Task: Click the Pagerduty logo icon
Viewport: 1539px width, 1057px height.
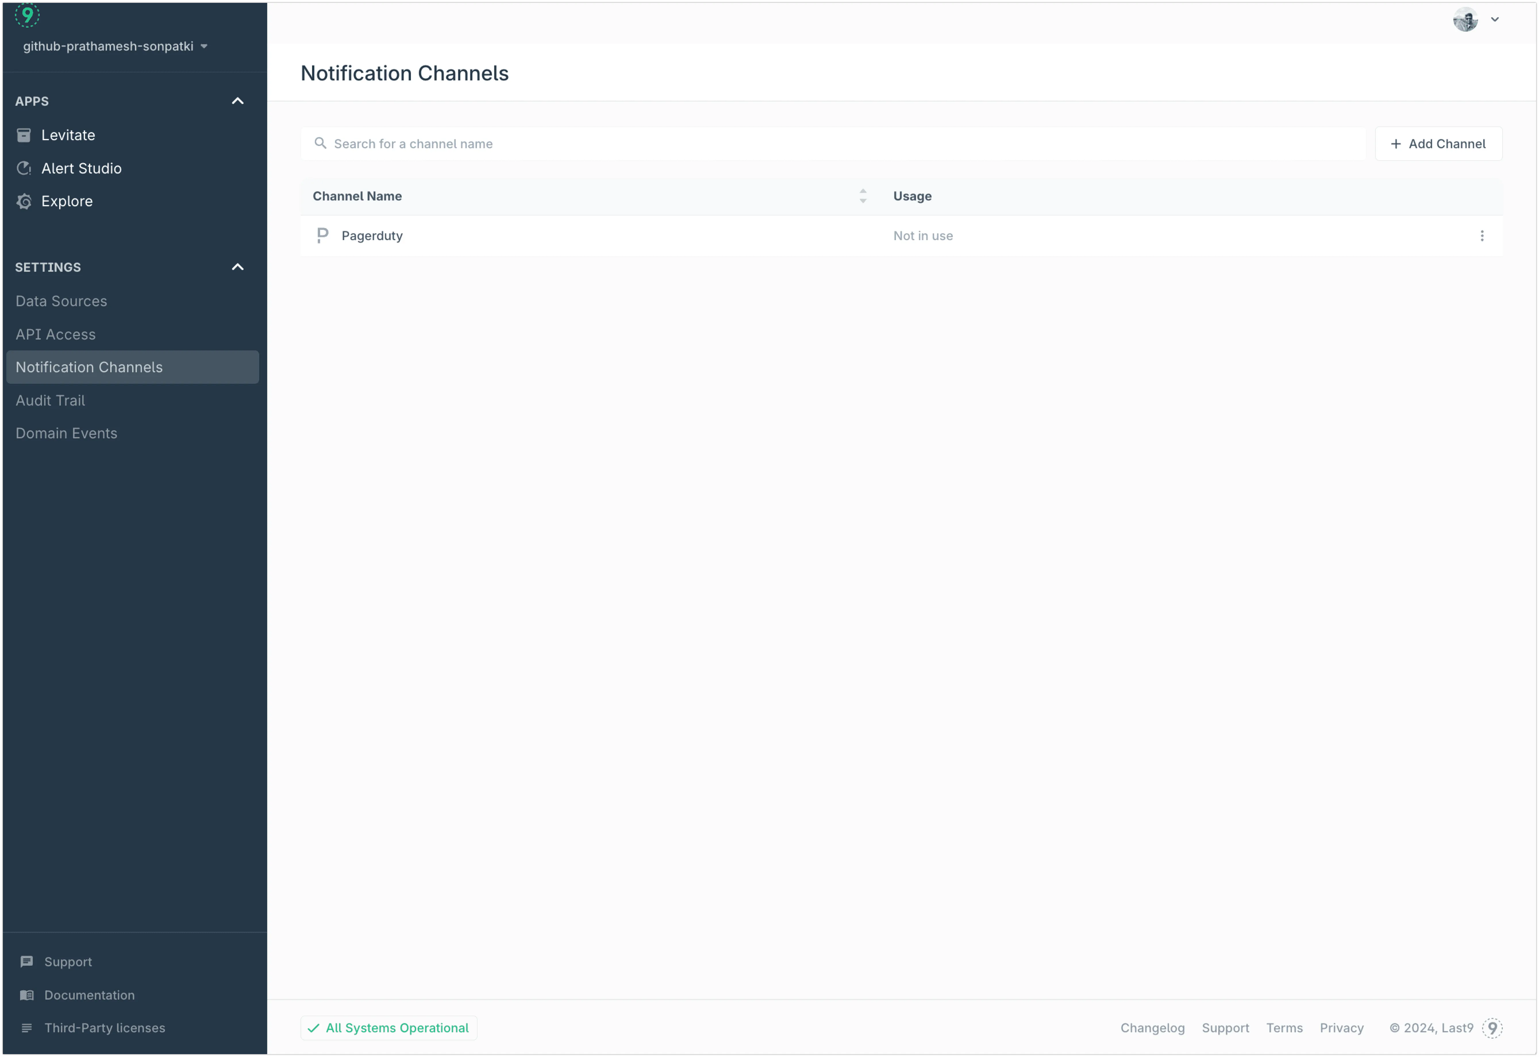Action: tap(323, 236)
